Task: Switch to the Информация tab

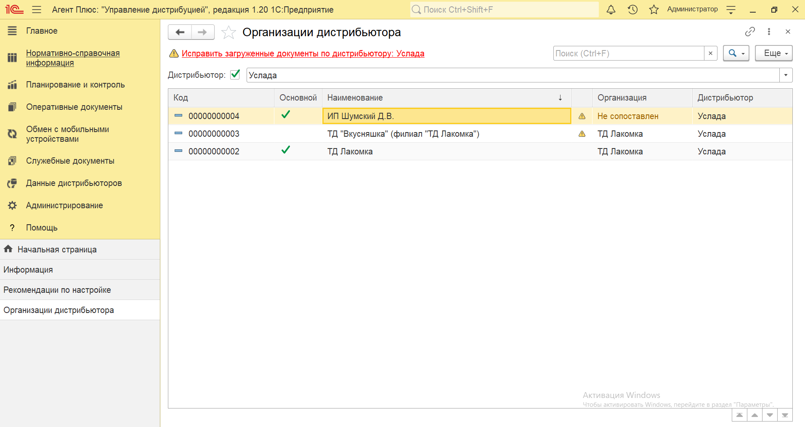Action: tap(80, 270)
